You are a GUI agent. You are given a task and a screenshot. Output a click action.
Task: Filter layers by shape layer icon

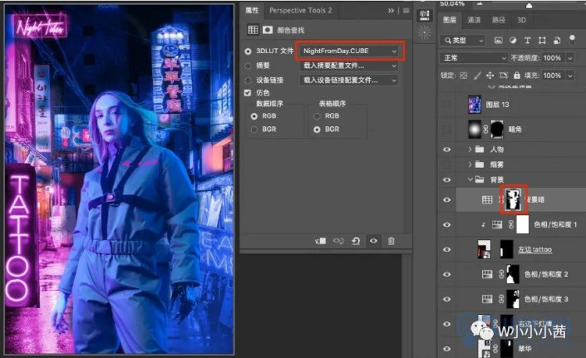click(x=542, y=41)
